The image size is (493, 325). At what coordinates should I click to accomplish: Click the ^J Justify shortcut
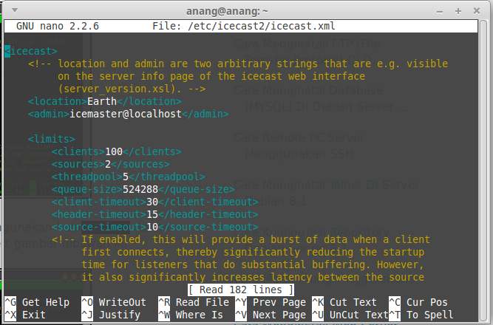click(x=111, y=315)
